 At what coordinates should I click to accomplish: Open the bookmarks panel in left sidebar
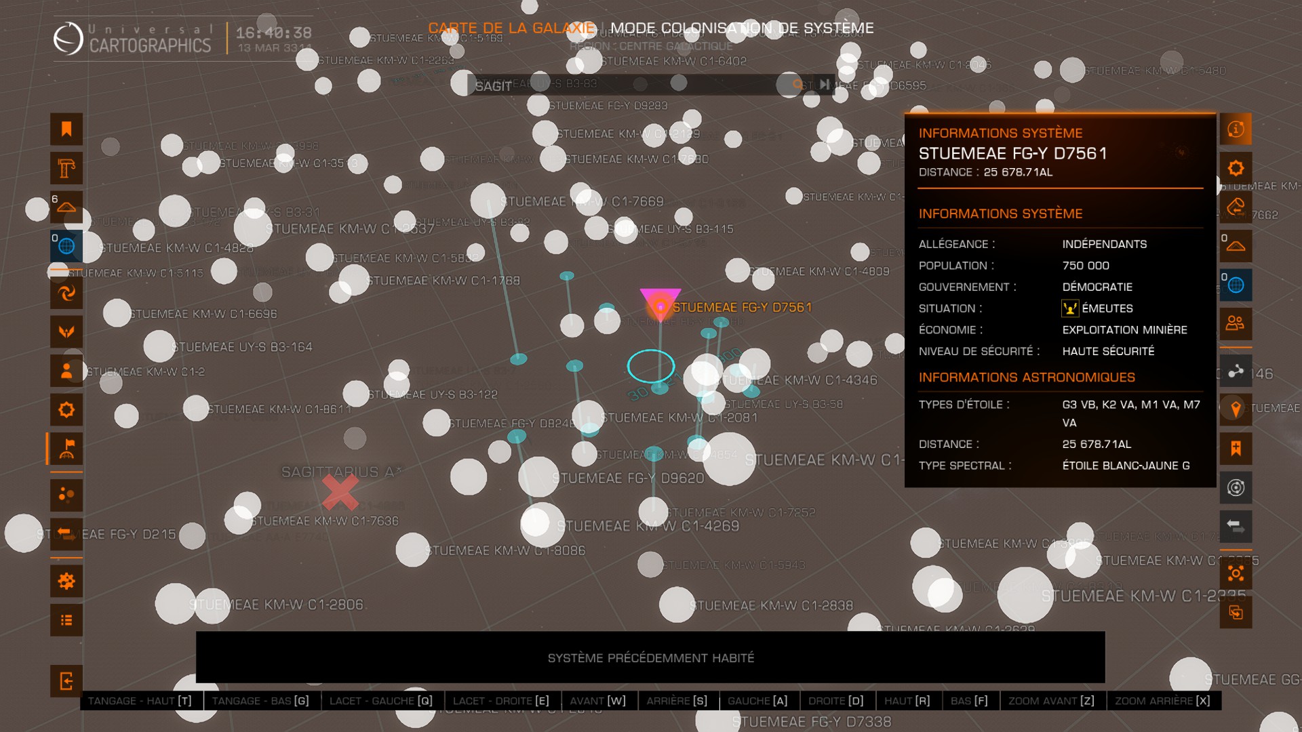coord(66,129)
